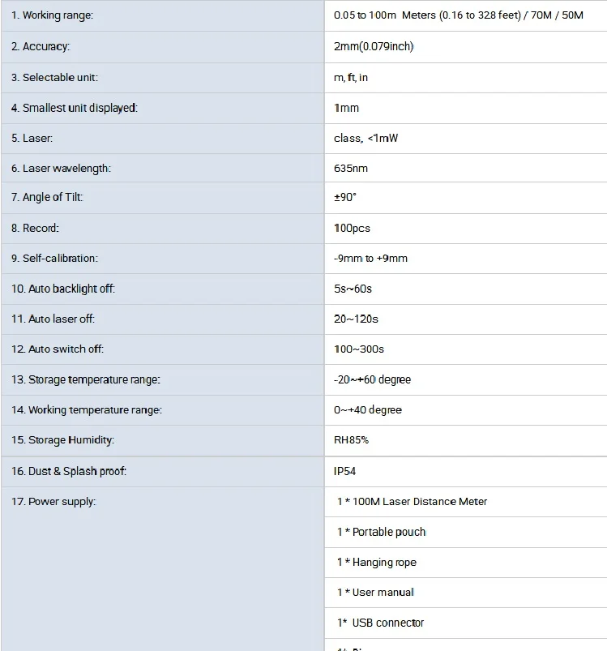Select the USB connector list item
Viewport: 607px width, 651px height.
point(380,623)
